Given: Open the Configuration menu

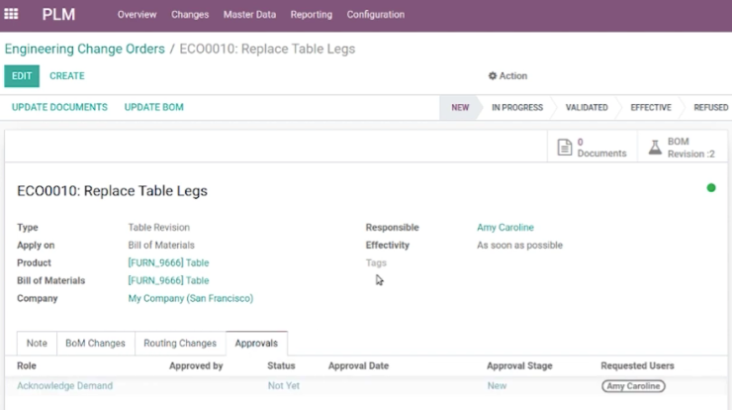Looking at the screenshot, I should [375, 15].
